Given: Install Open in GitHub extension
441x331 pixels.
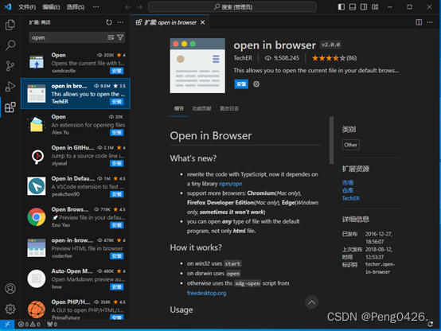Looking at the screenshot, I should tap(117, 163).
